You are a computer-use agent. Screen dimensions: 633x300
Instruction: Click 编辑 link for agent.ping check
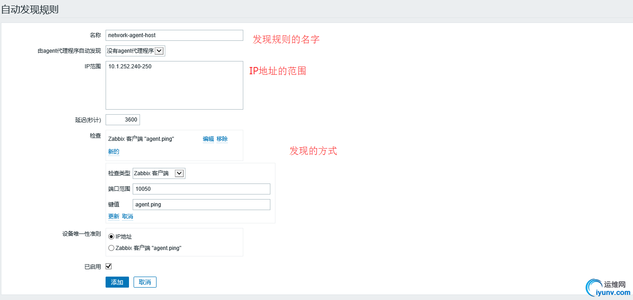pyautogui.click(x=208, y=139)
